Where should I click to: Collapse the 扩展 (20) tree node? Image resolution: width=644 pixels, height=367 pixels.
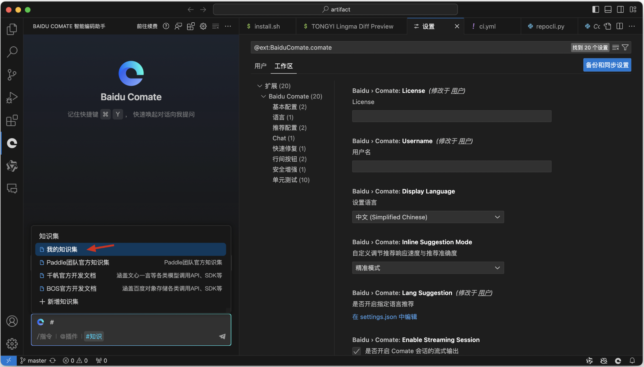260,86
